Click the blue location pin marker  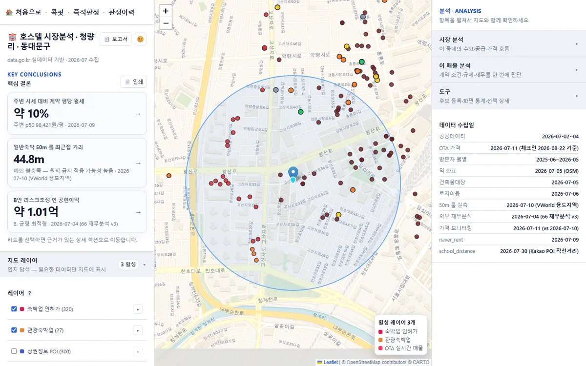[293, 173]
